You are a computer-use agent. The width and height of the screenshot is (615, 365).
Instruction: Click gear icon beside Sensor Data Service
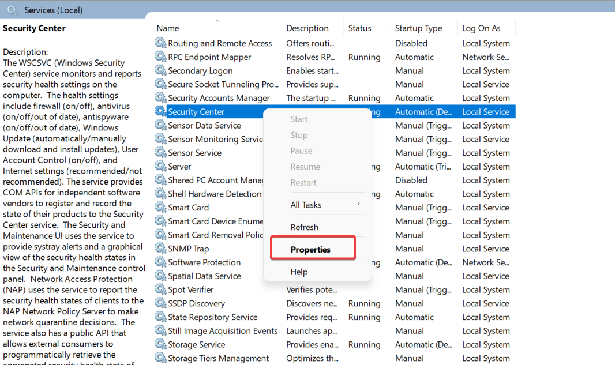[x=160, y=125]
